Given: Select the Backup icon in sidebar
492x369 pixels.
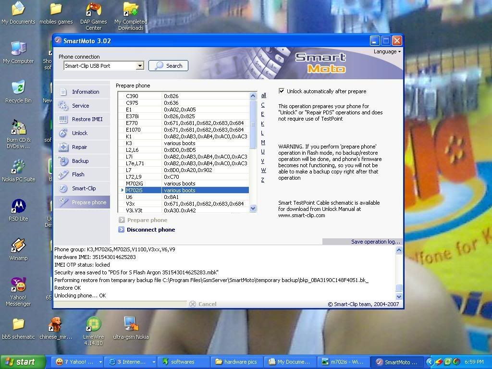Looking at the screenshot, I should pos(63,161).
